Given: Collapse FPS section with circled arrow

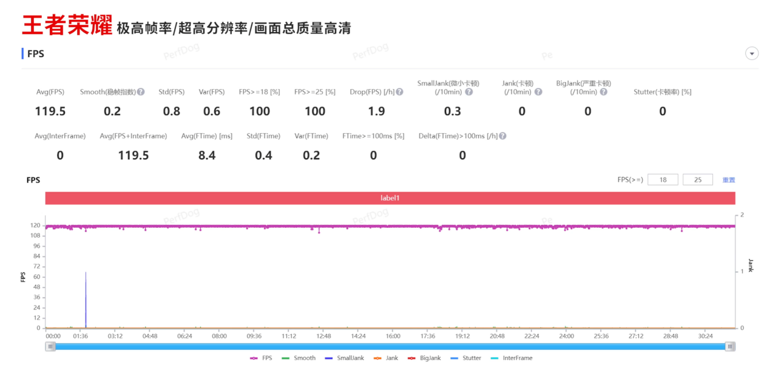Looking at the screenshot, I should point(752,53).
